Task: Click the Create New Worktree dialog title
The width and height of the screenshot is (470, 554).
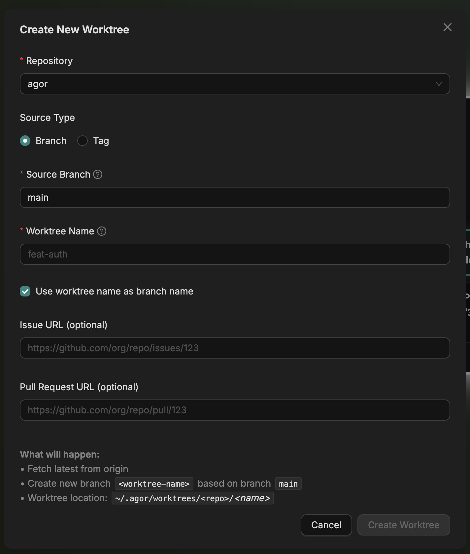Action: 75,29
